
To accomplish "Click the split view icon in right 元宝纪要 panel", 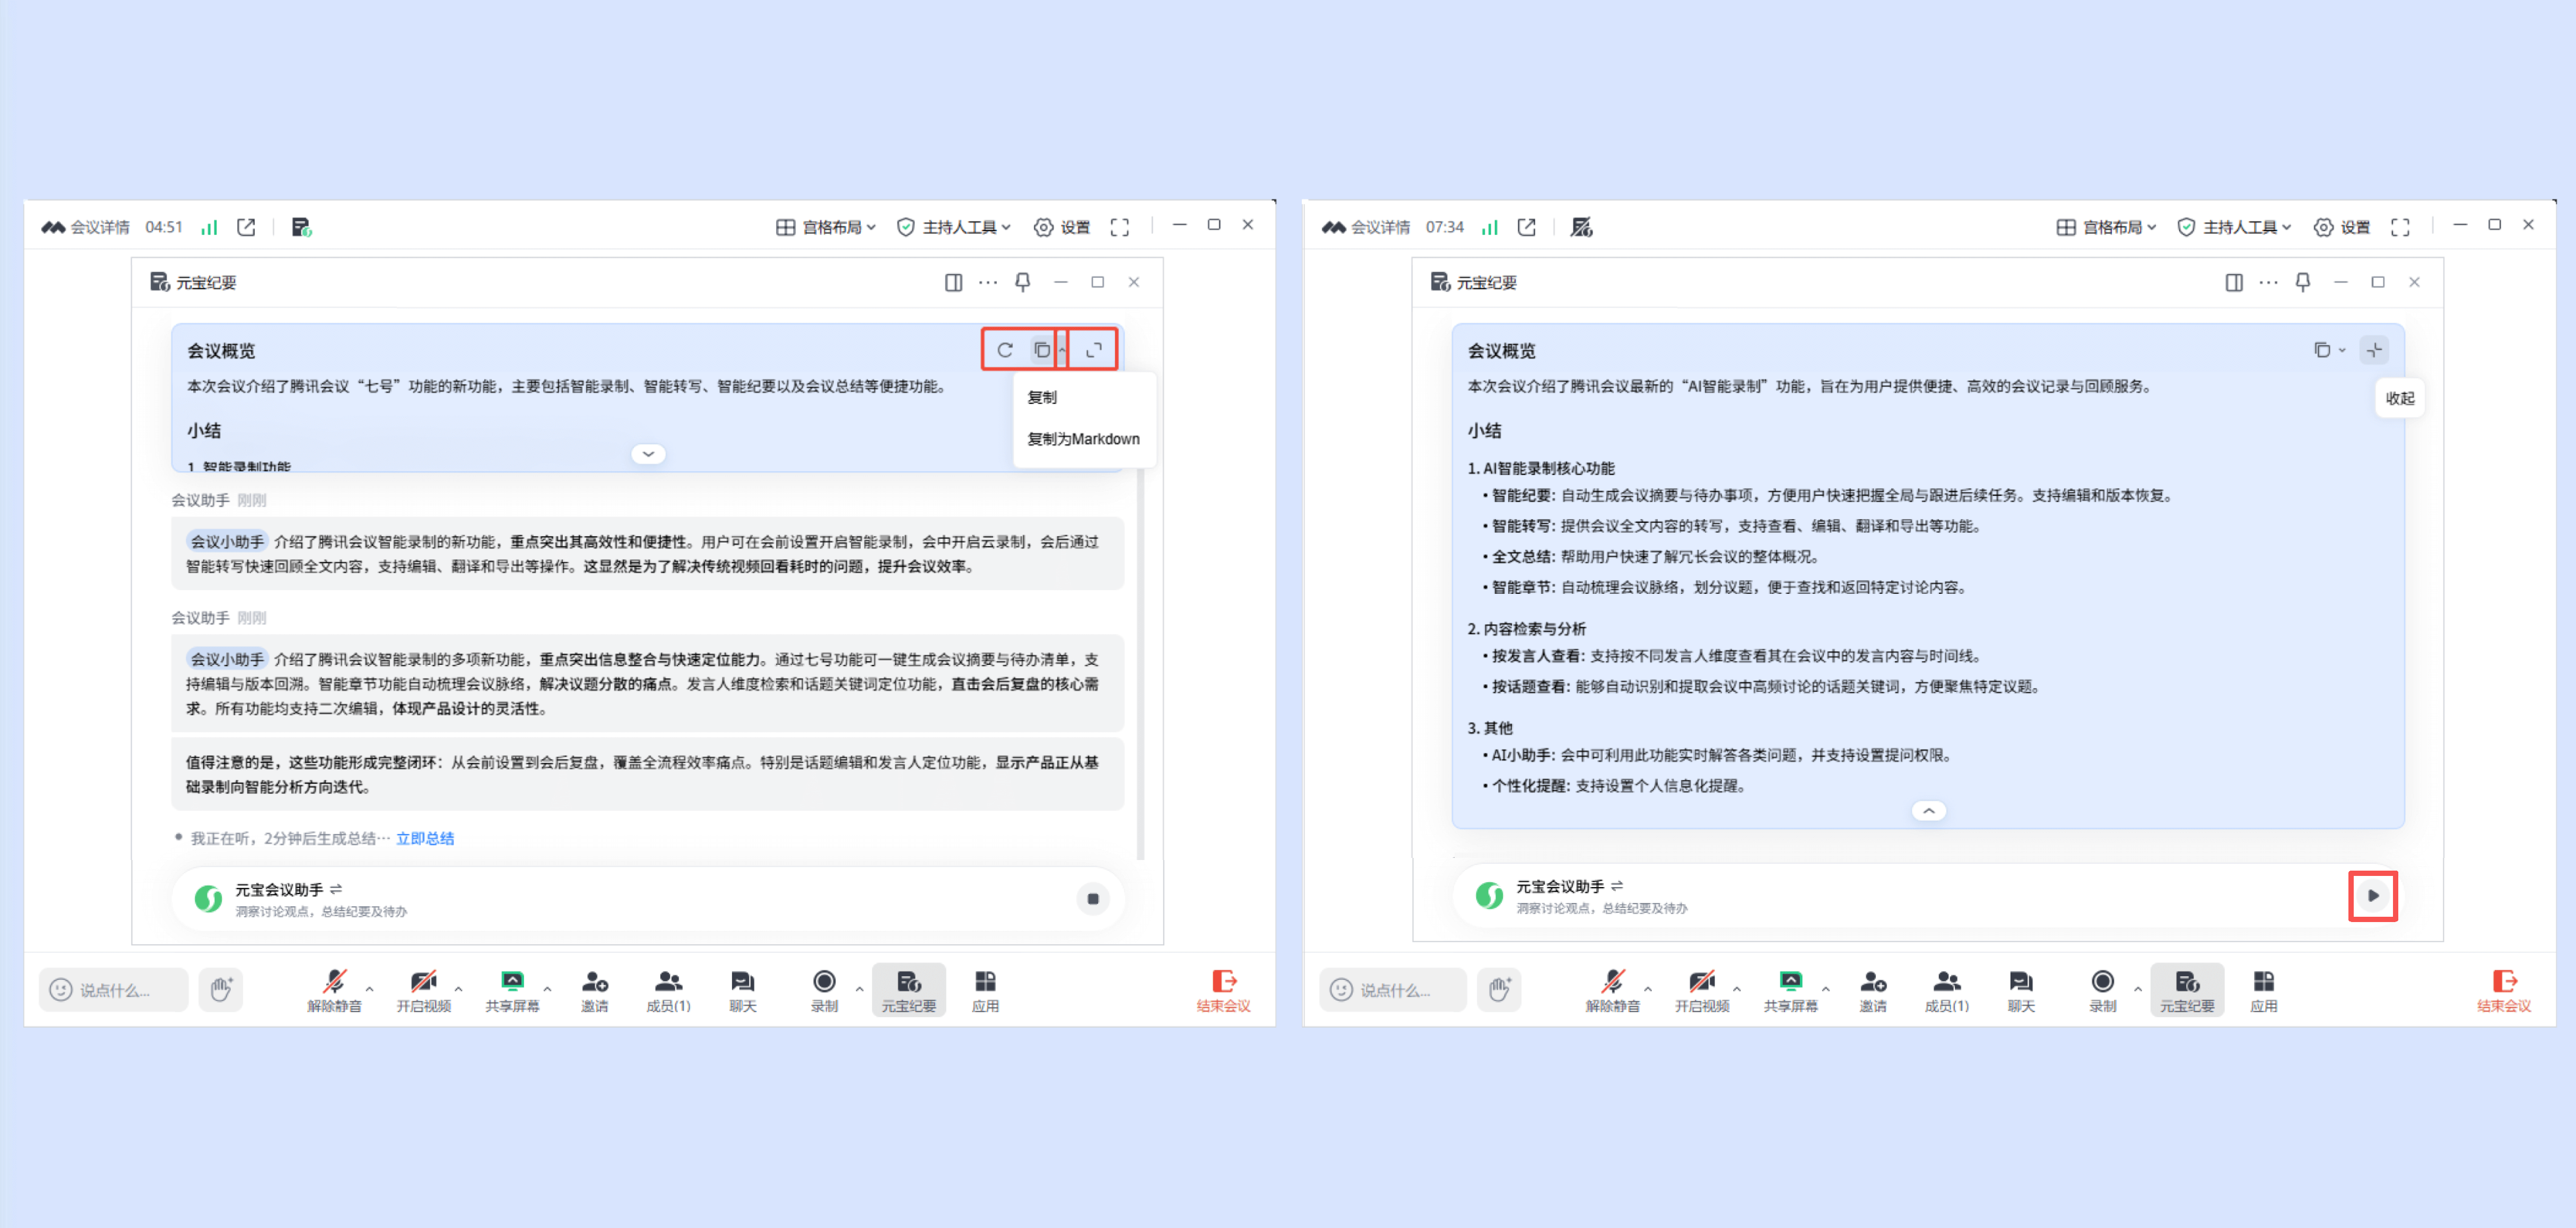I will click(2233, 283).
